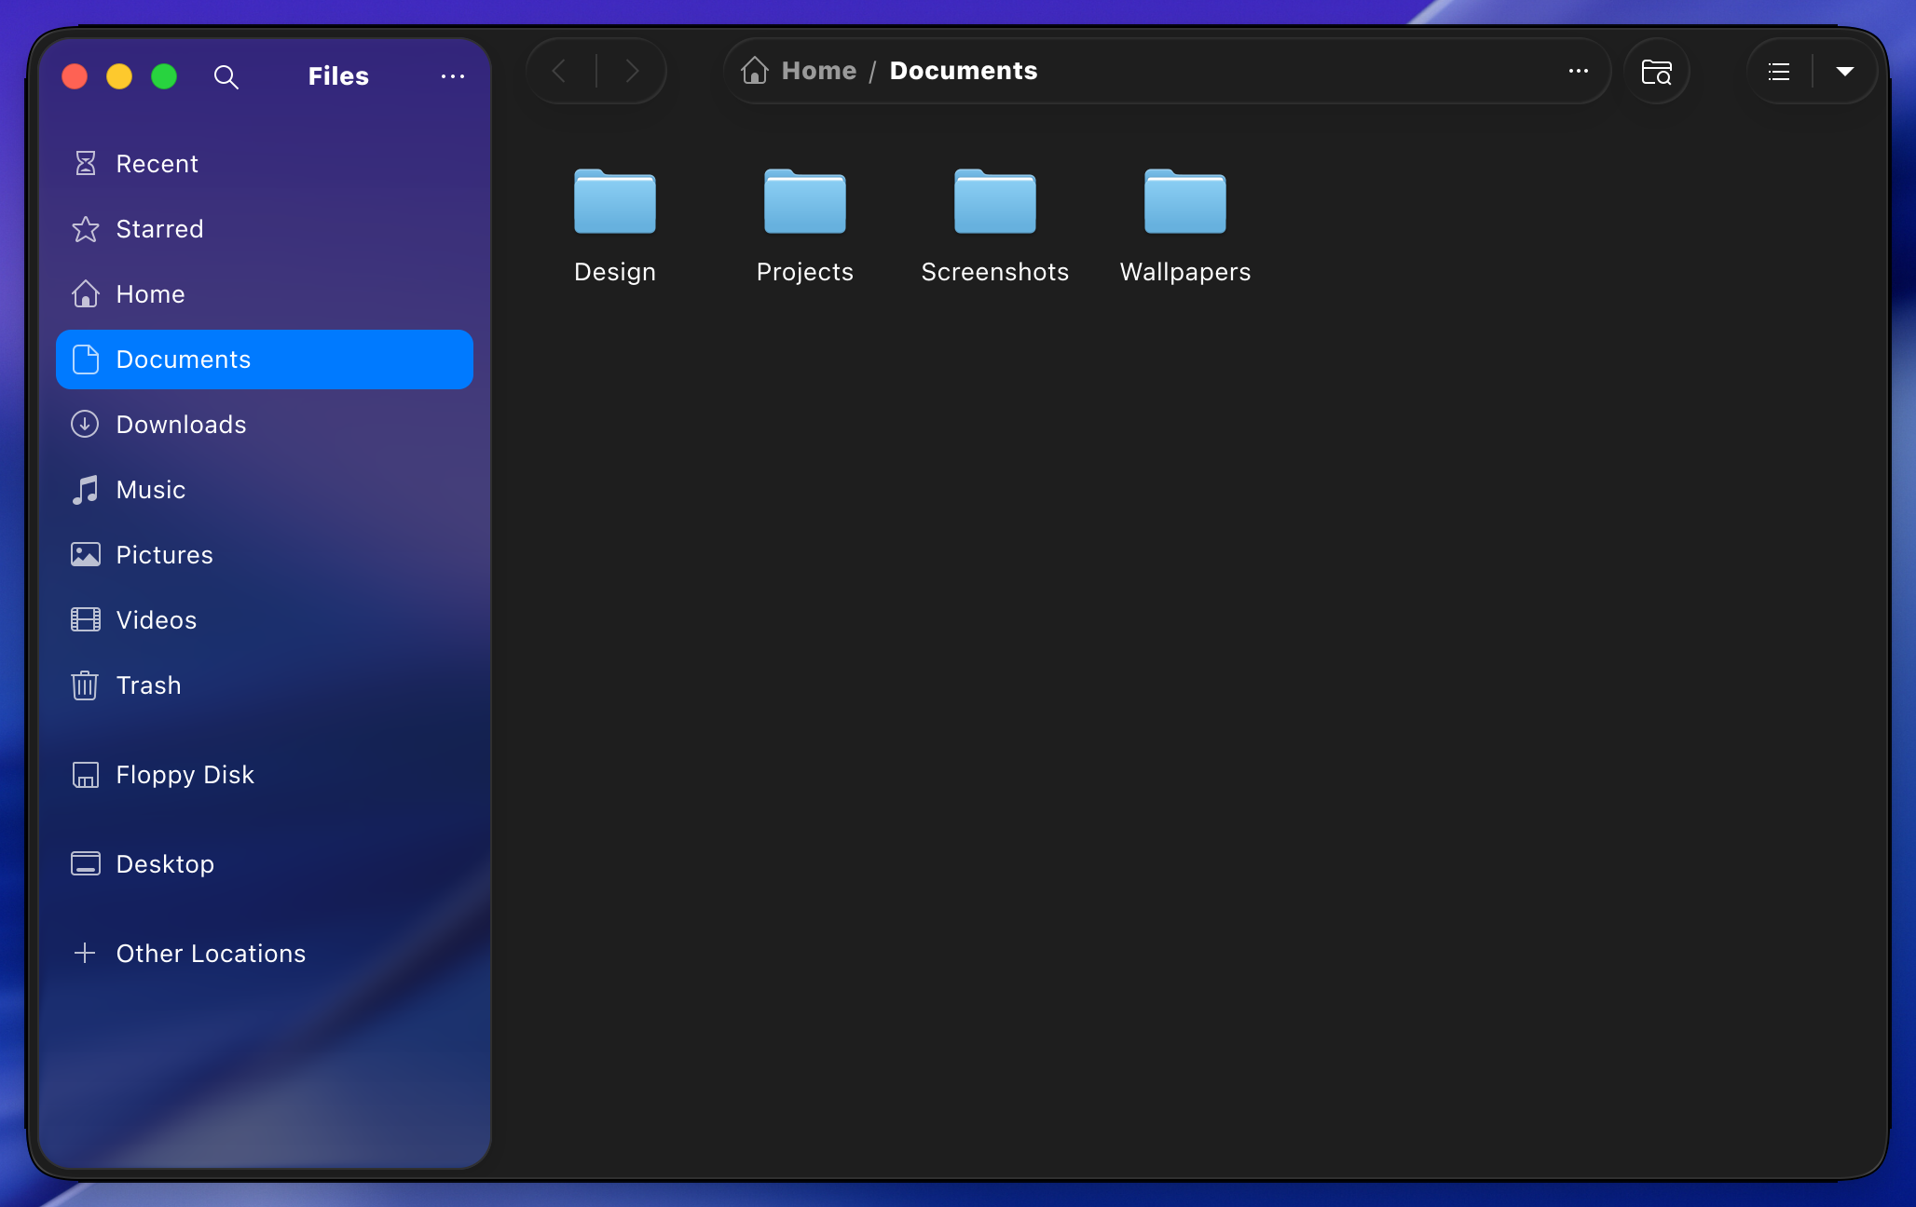1916x1207 pixels.
Task: Select the Wallpapers folder icon
Action: tap(1185, 201)
